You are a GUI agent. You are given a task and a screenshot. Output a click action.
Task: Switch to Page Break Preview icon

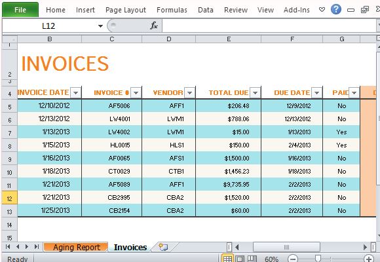[x=252, y=259]
